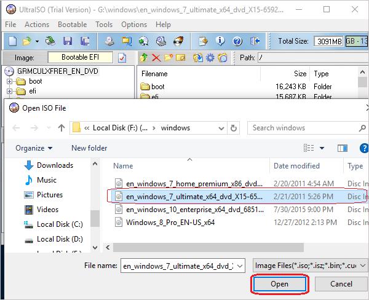Click the New Folder icon in image toolbar
This screenshot has height=300, width=369.
[x=169, y=58]
